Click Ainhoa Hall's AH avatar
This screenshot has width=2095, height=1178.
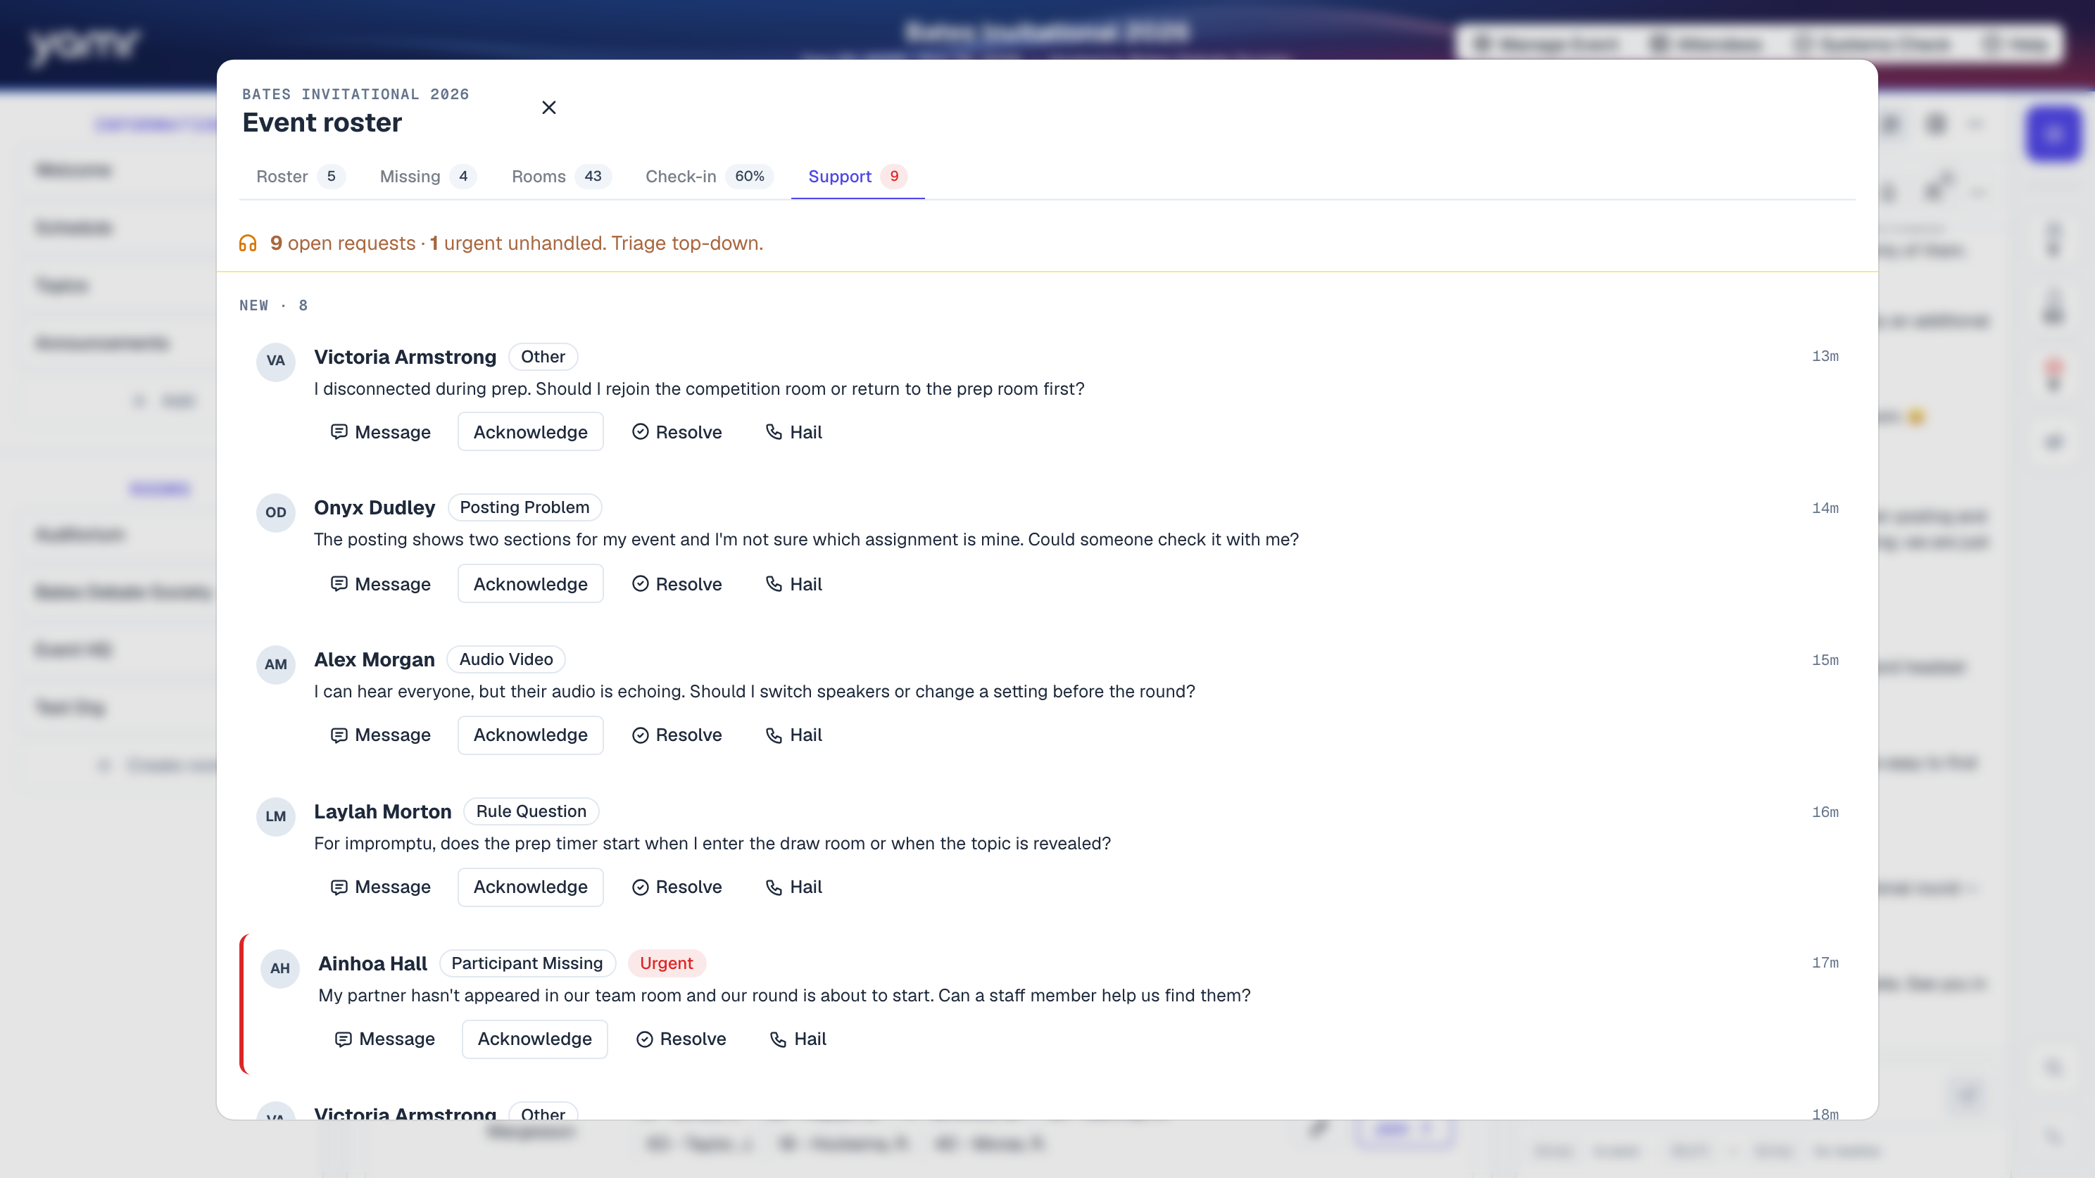279,968
